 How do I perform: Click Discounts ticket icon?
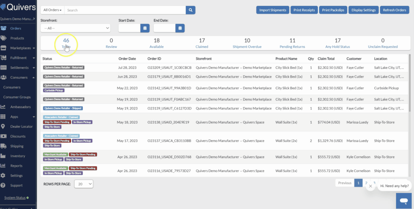point(3,136)
